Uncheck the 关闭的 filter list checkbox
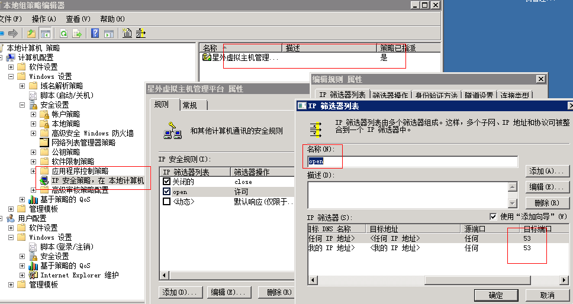Image resolution: width=573 pixels, height=304 pixels. point(166,182)
